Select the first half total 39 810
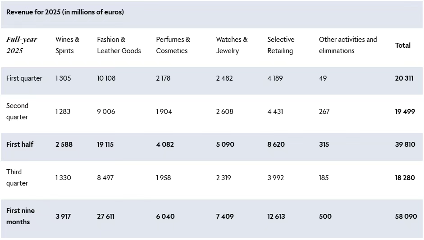The height and width of the screenshot is (240, 424). [x=405, y=145]
